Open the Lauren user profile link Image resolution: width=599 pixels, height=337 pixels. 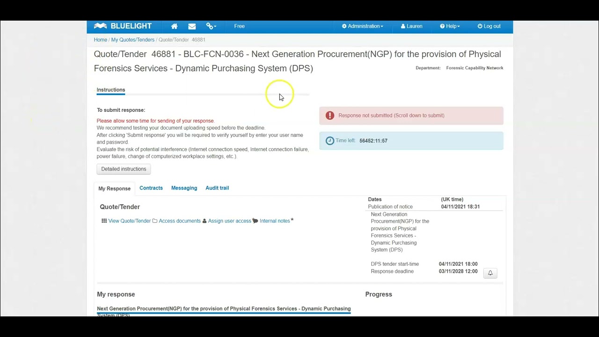click(x=412, y=26)
